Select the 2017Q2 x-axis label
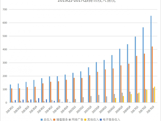This screenshot has height=121, width=161. click(143, 109)
